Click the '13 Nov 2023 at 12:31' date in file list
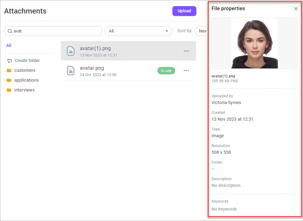Image resolution: width=303 pixels, height=221 pixels. point(98,55)
